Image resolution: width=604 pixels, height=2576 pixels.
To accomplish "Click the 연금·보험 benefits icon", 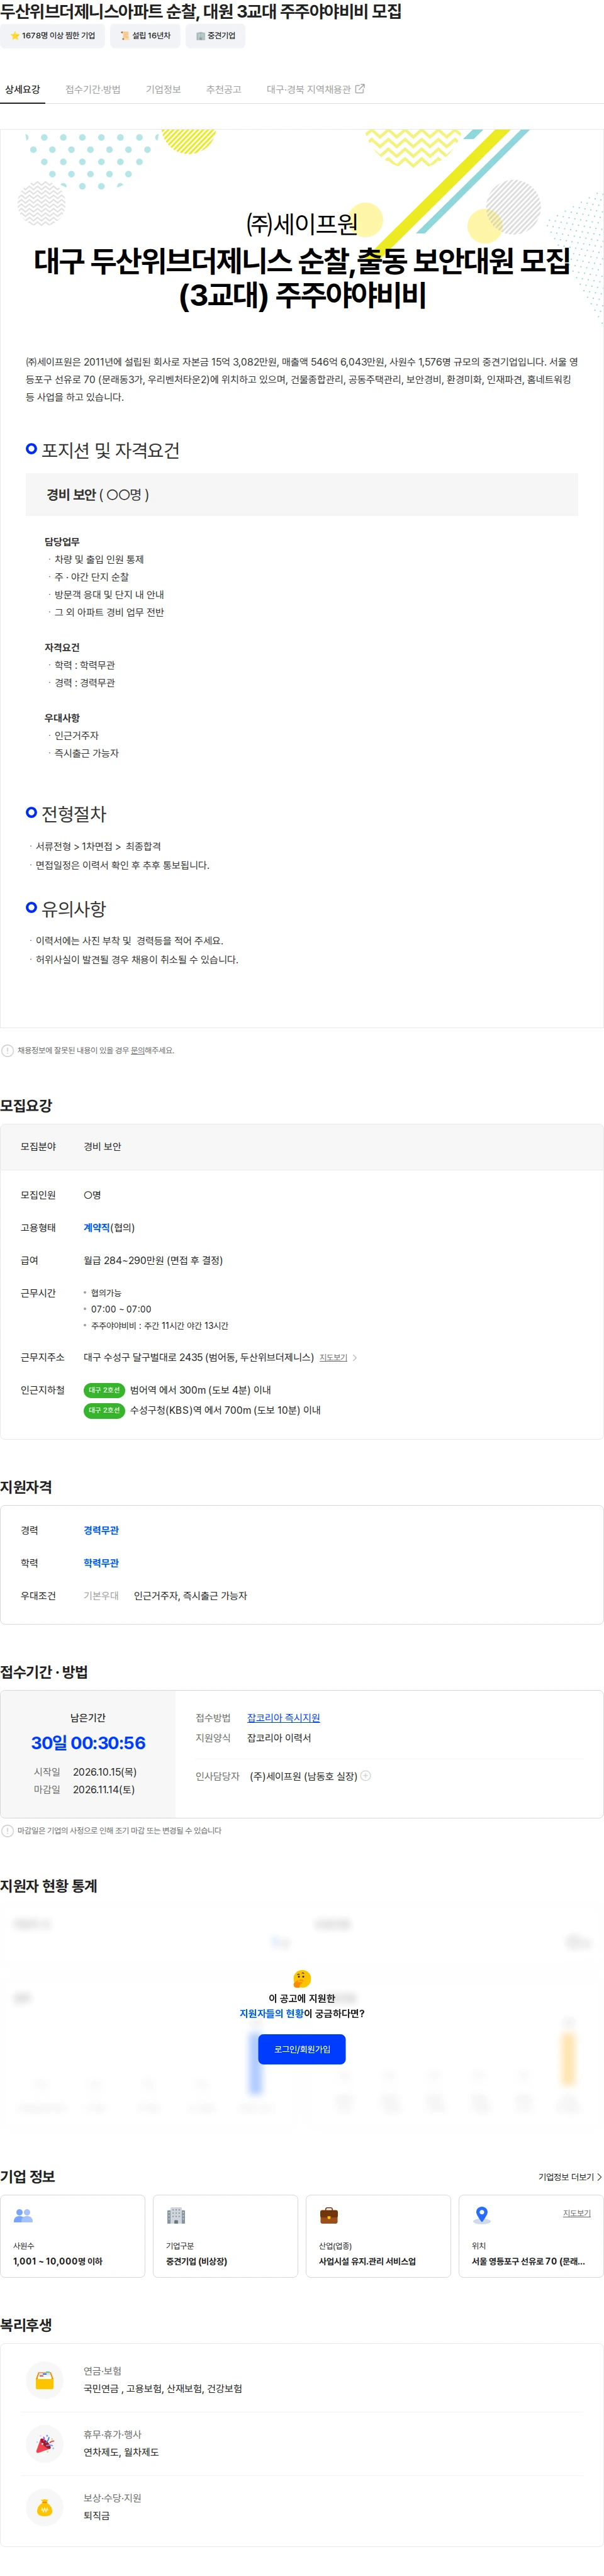I will (44, 2380).
